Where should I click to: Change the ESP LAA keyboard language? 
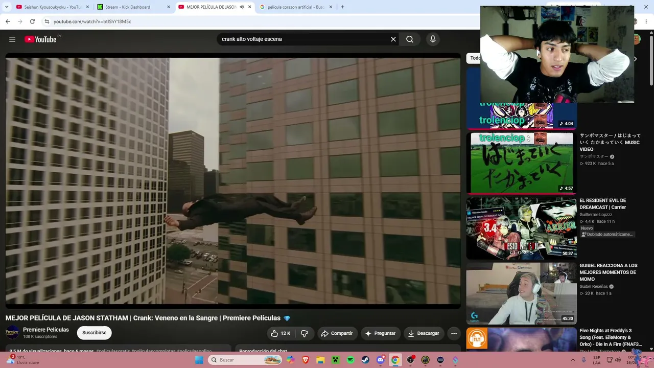click(597, 360)
